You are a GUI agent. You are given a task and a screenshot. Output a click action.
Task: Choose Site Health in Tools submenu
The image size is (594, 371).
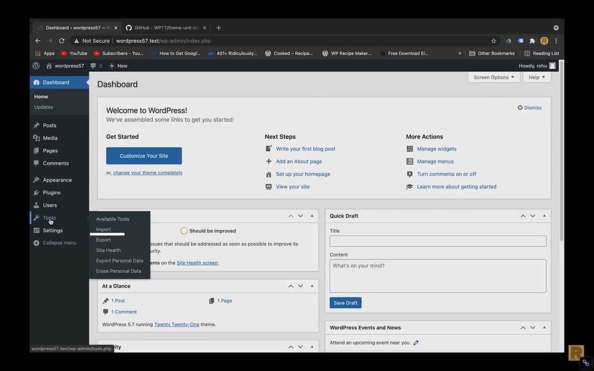108,250
